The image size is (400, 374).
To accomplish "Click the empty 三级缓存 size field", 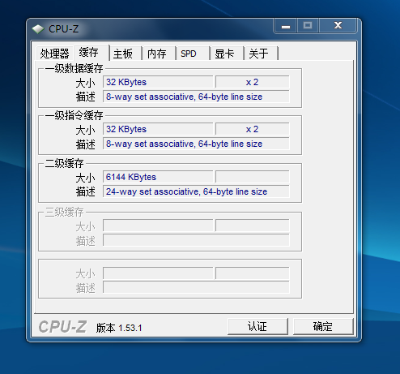I will 158,226.
